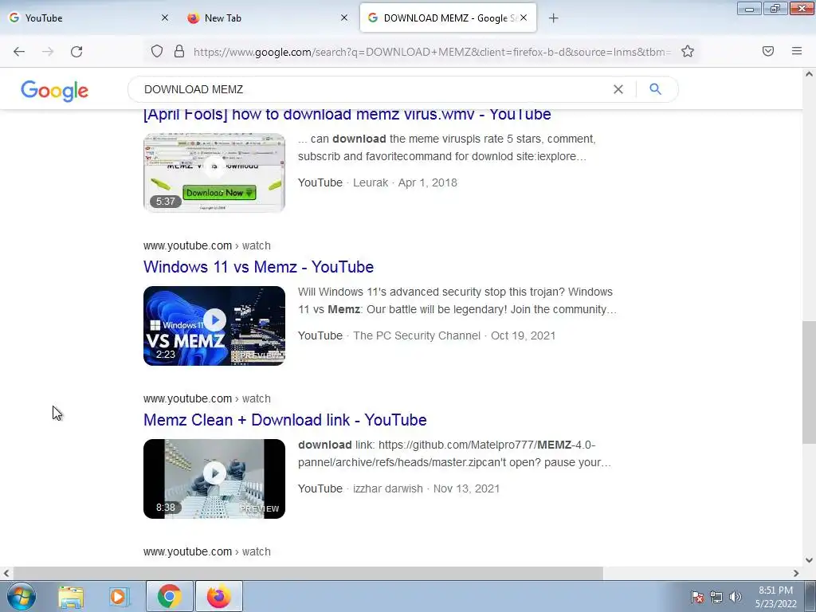The height and width of the screenshot is (612, 816).
Task: Open the Save to Pocket icon
Action: pos(768,51)
